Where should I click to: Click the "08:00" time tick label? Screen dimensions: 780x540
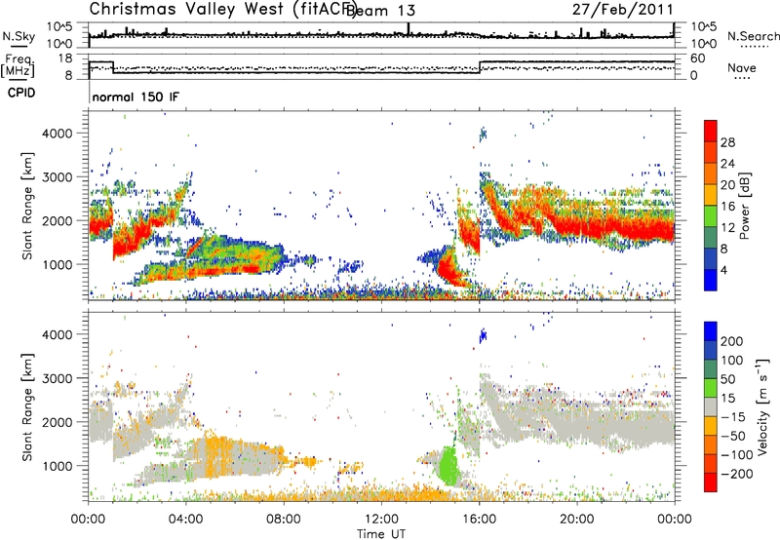click(284, 520)
